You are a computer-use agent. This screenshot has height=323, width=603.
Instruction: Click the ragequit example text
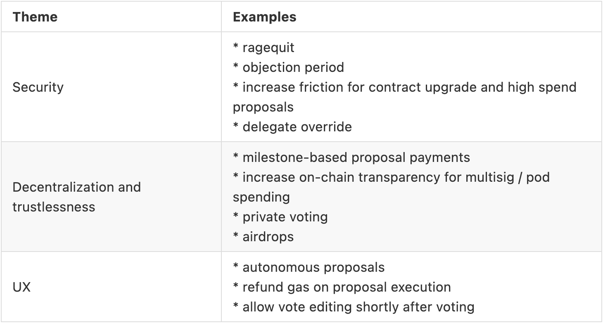click(268, 47)
